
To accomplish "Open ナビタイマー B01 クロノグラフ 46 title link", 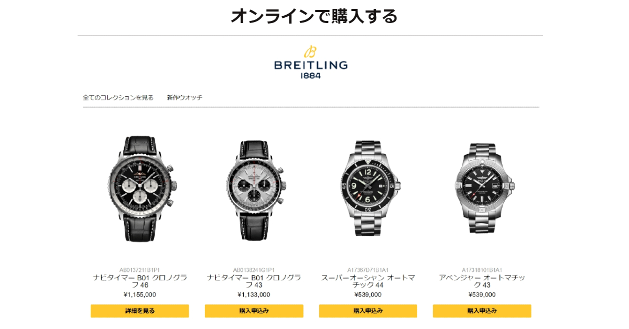I will click(140, 281).
